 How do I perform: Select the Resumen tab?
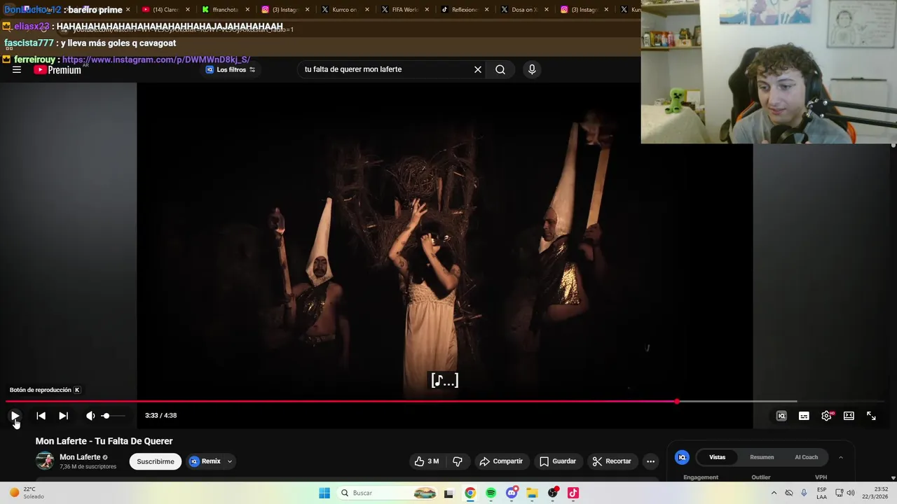[x=762, y=457]
